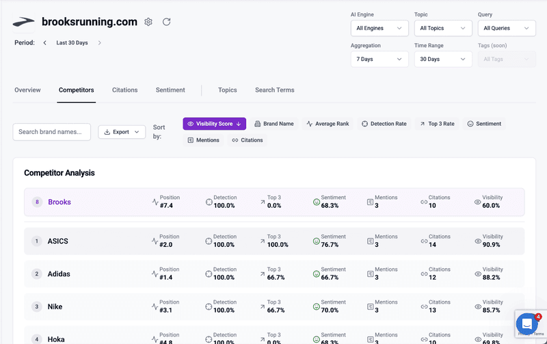Click the refresh icon beside domain name
This screenshot has width=547, height=344.
[166, 22]
